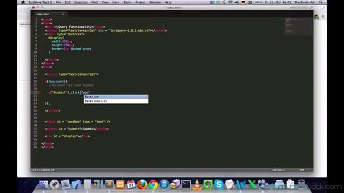Screen dimensions: 344x193
Task: Click the Line 21, Column status text
Action: click(42, 170)
